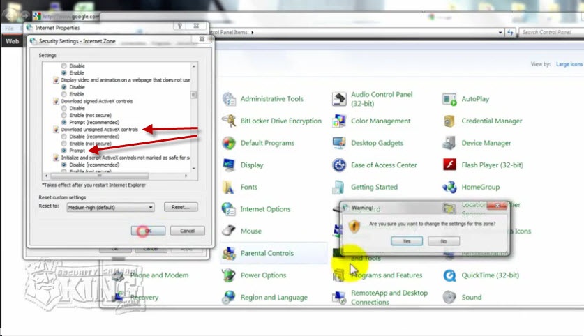Select Enable (not secure) under Download unsigned ActiveX
This screenshot has height=336, width=584.
point(64,144)
